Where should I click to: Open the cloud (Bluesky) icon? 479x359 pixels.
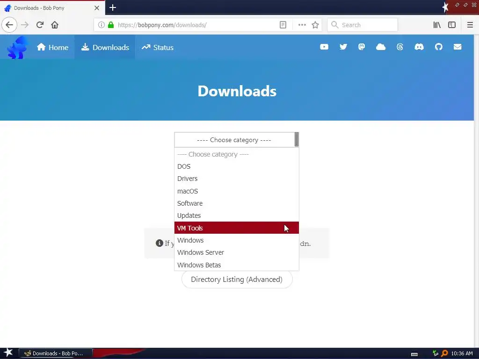[381, 47]
